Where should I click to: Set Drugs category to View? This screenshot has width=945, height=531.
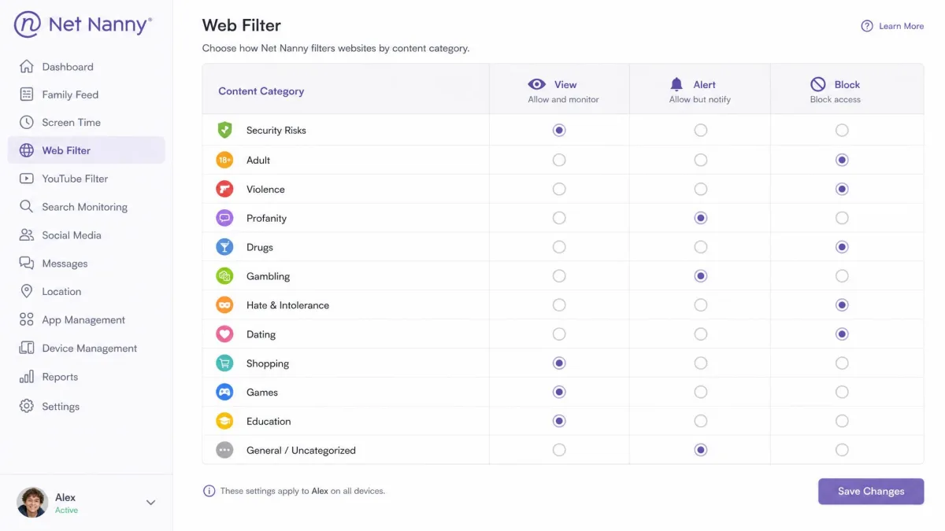click(559, 247)
